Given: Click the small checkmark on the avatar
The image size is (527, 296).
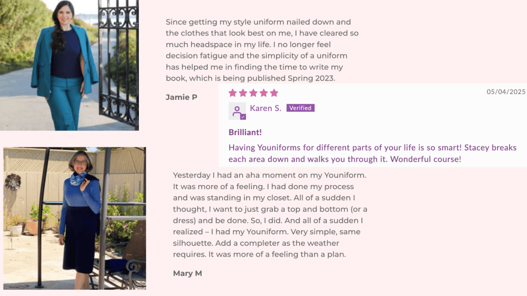Looking at the screenshot, I should (243, 117).
